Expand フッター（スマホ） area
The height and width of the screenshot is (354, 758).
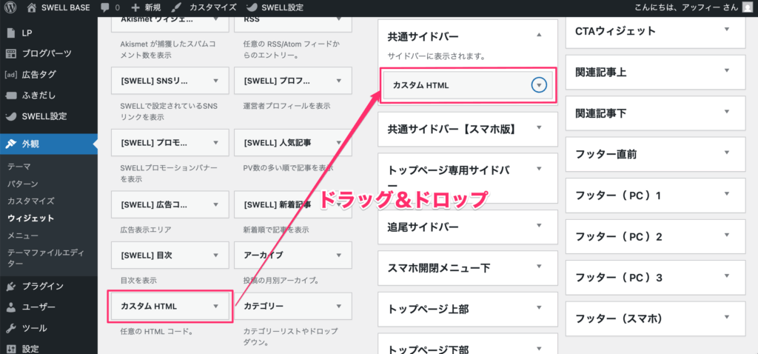727,318
